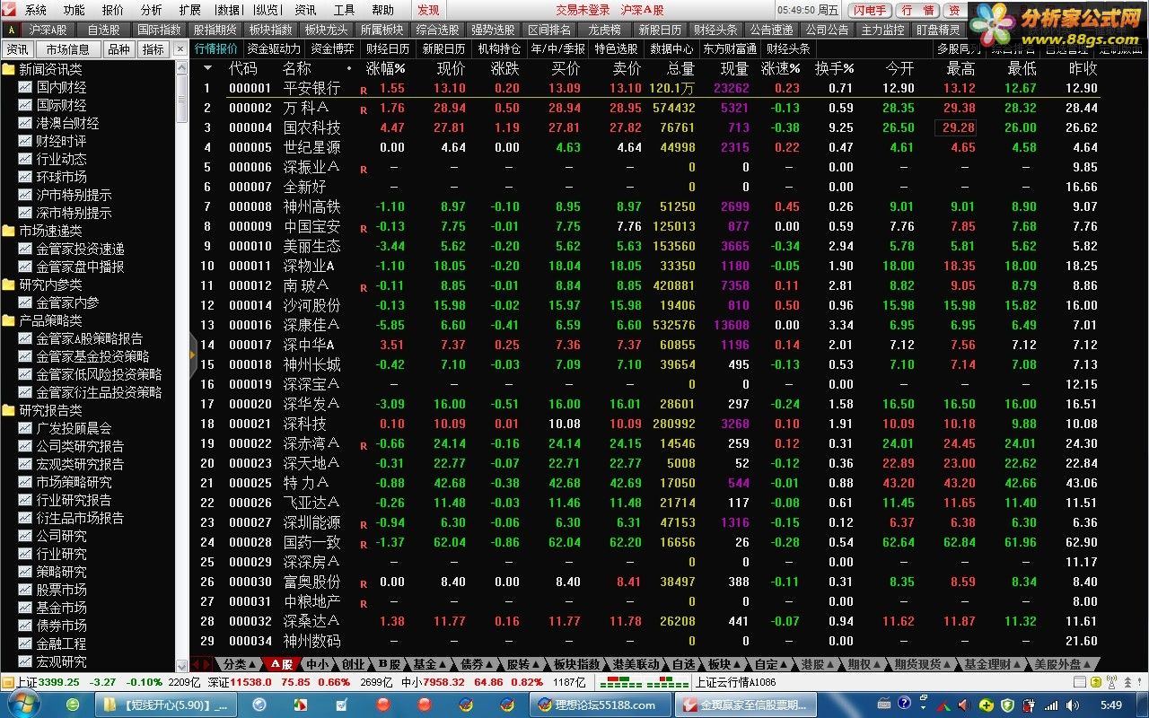Click the taskbar clock showing 5:49
Image resolution: width=1149 pixels, height=718 pixels.
1111,705
